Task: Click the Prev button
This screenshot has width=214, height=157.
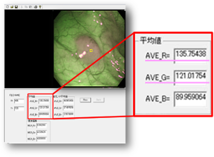Action: point(85,100)
